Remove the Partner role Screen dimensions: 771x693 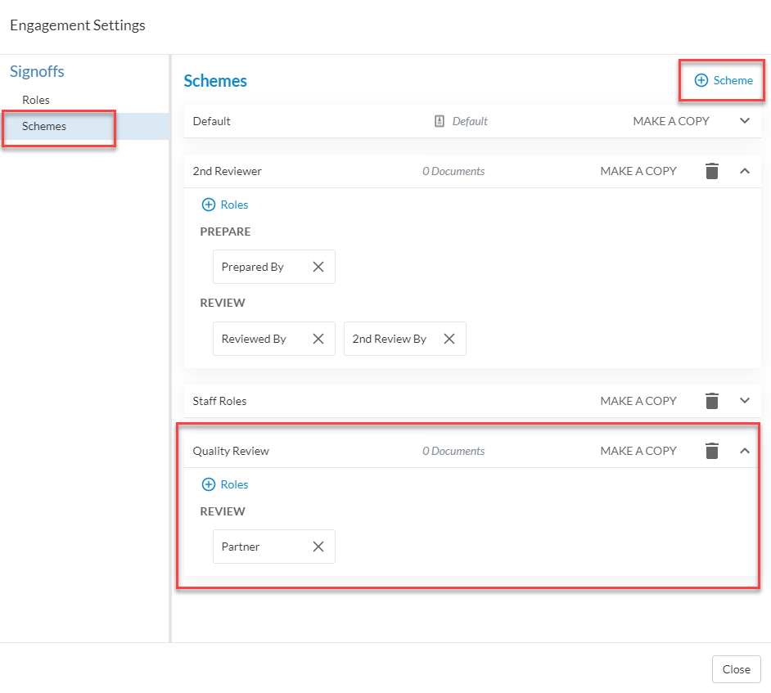pyautogui.click(x=318, y=547)
